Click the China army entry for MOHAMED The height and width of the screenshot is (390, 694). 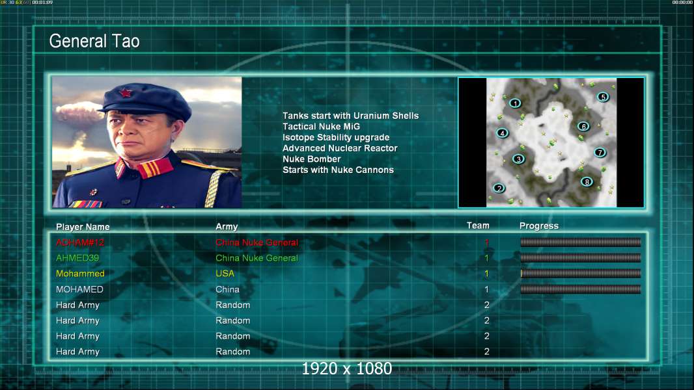coord(227,289)
